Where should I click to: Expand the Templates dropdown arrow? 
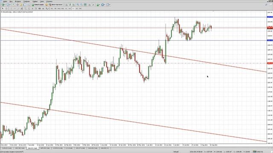(110, 5)
